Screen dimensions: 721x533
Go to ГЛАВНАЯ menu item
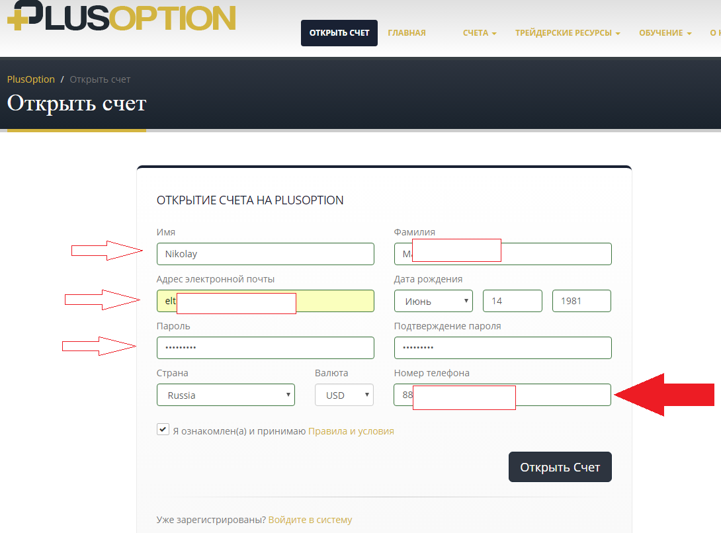coord(407,33)
